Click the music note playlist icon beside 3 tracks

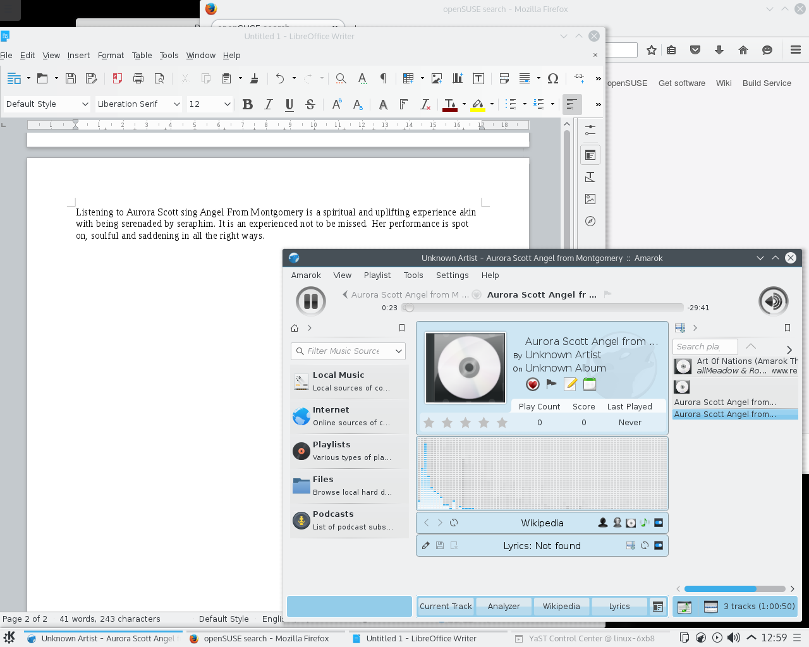684,607
